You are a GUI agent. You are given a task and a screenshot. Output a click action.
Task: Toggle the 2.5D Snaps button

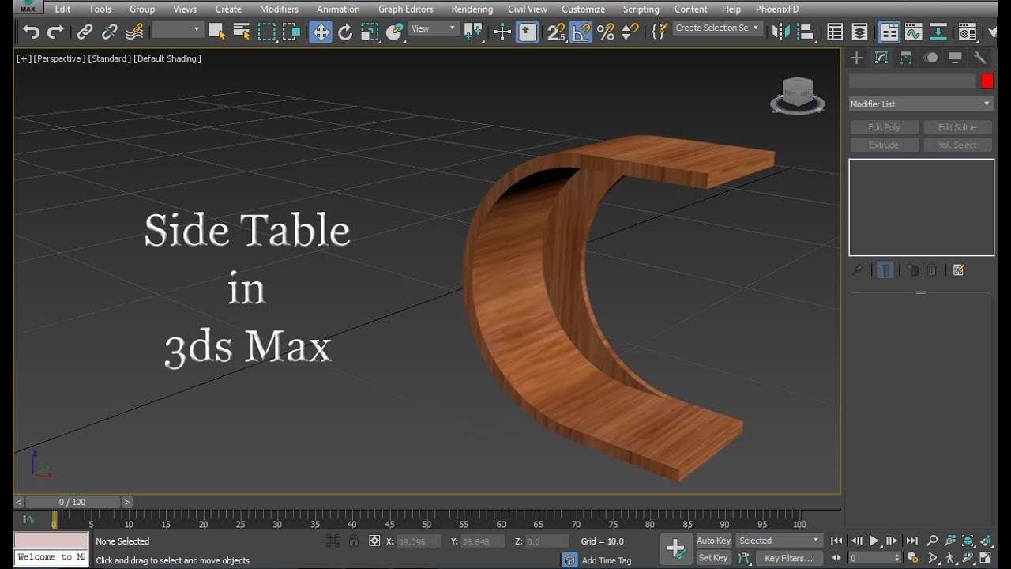pos(556,32)
